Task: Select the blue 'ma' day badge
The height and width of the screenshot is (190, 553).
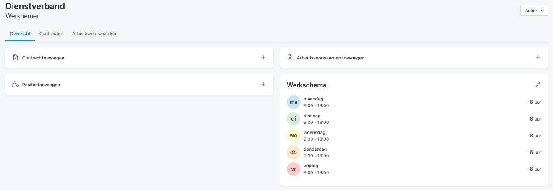Action: click(294, 102)
